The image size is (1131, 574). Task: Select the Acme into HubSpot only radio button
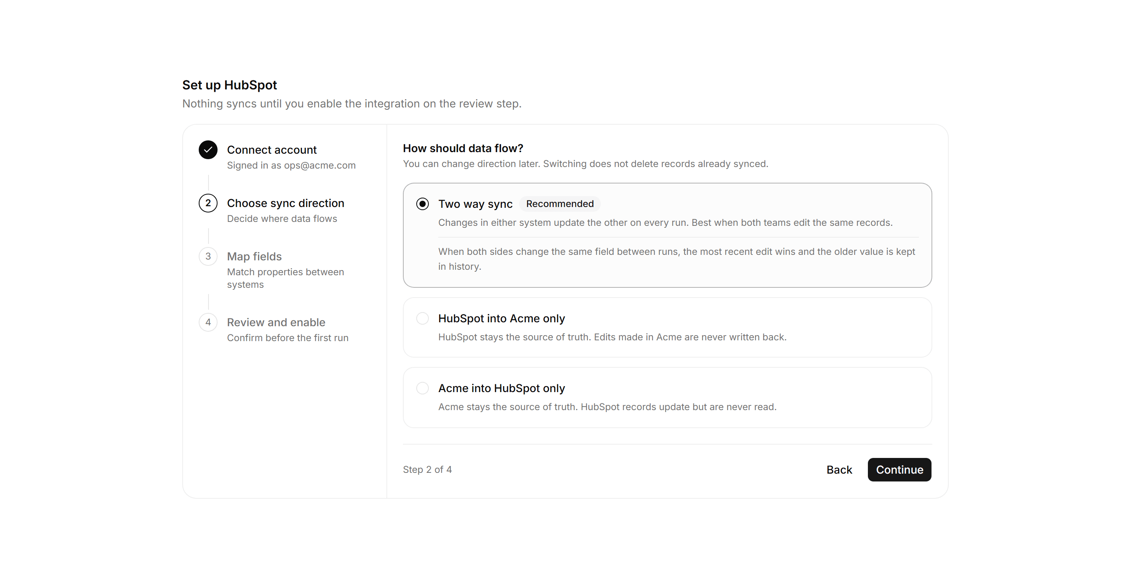[x=423, y=388]
